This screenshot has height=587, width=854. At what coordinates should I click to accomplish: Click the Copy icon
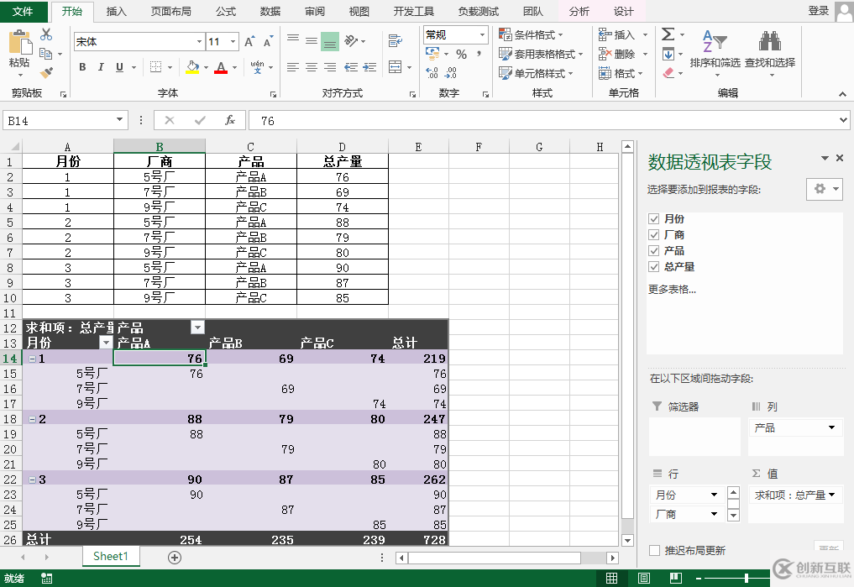45,54
